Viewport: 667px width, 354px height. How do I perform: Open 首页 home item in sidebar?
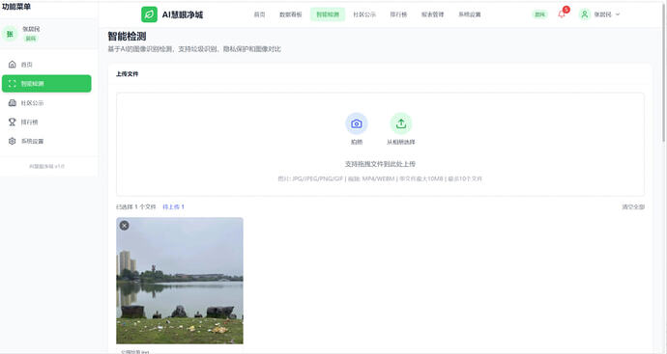pos(46,65)
